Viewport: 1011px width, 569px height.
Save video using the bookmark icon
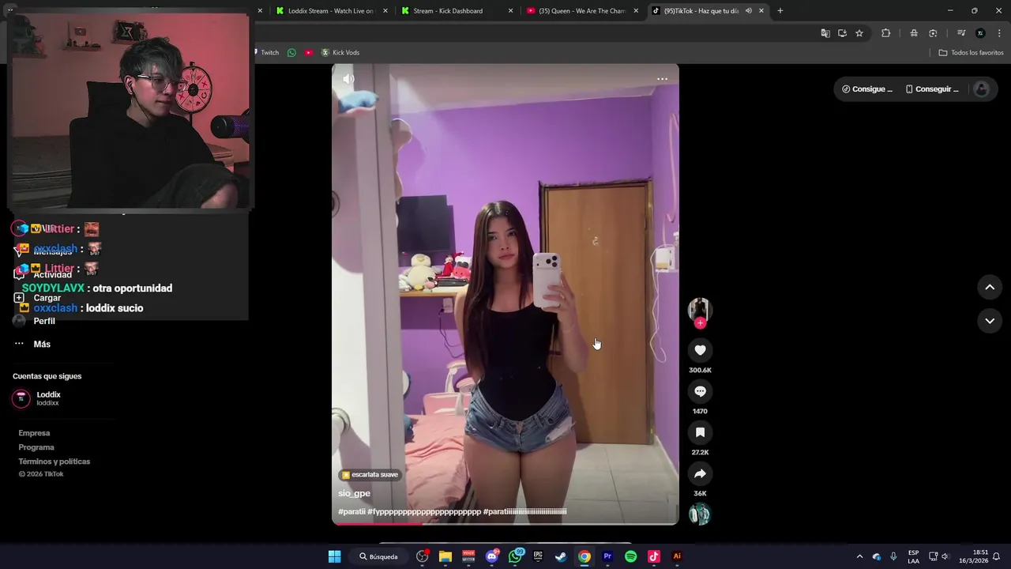pyautogui.click(x=700, y=432)
